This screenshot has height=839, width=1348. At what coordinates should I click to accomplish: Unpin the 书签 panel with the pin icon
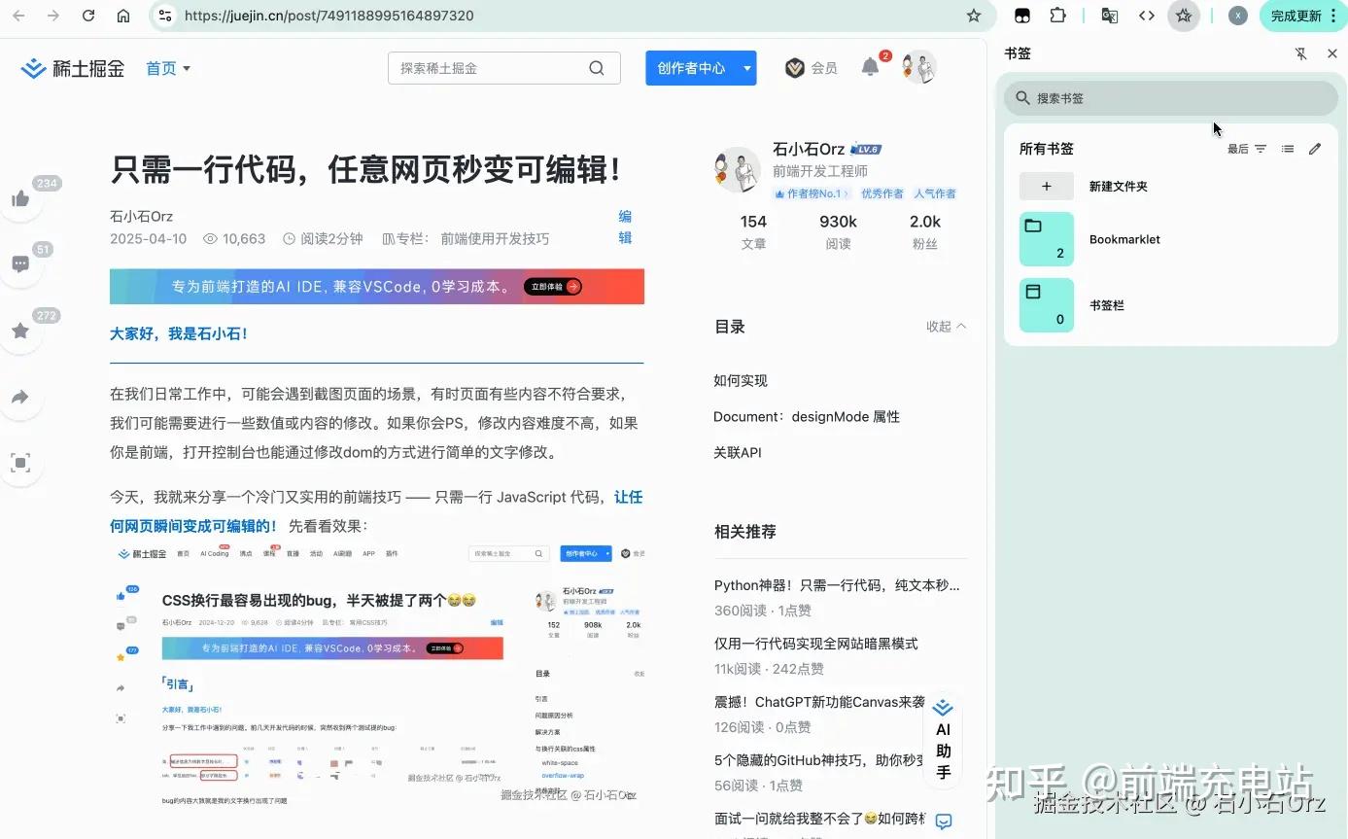click(1301, 53)
